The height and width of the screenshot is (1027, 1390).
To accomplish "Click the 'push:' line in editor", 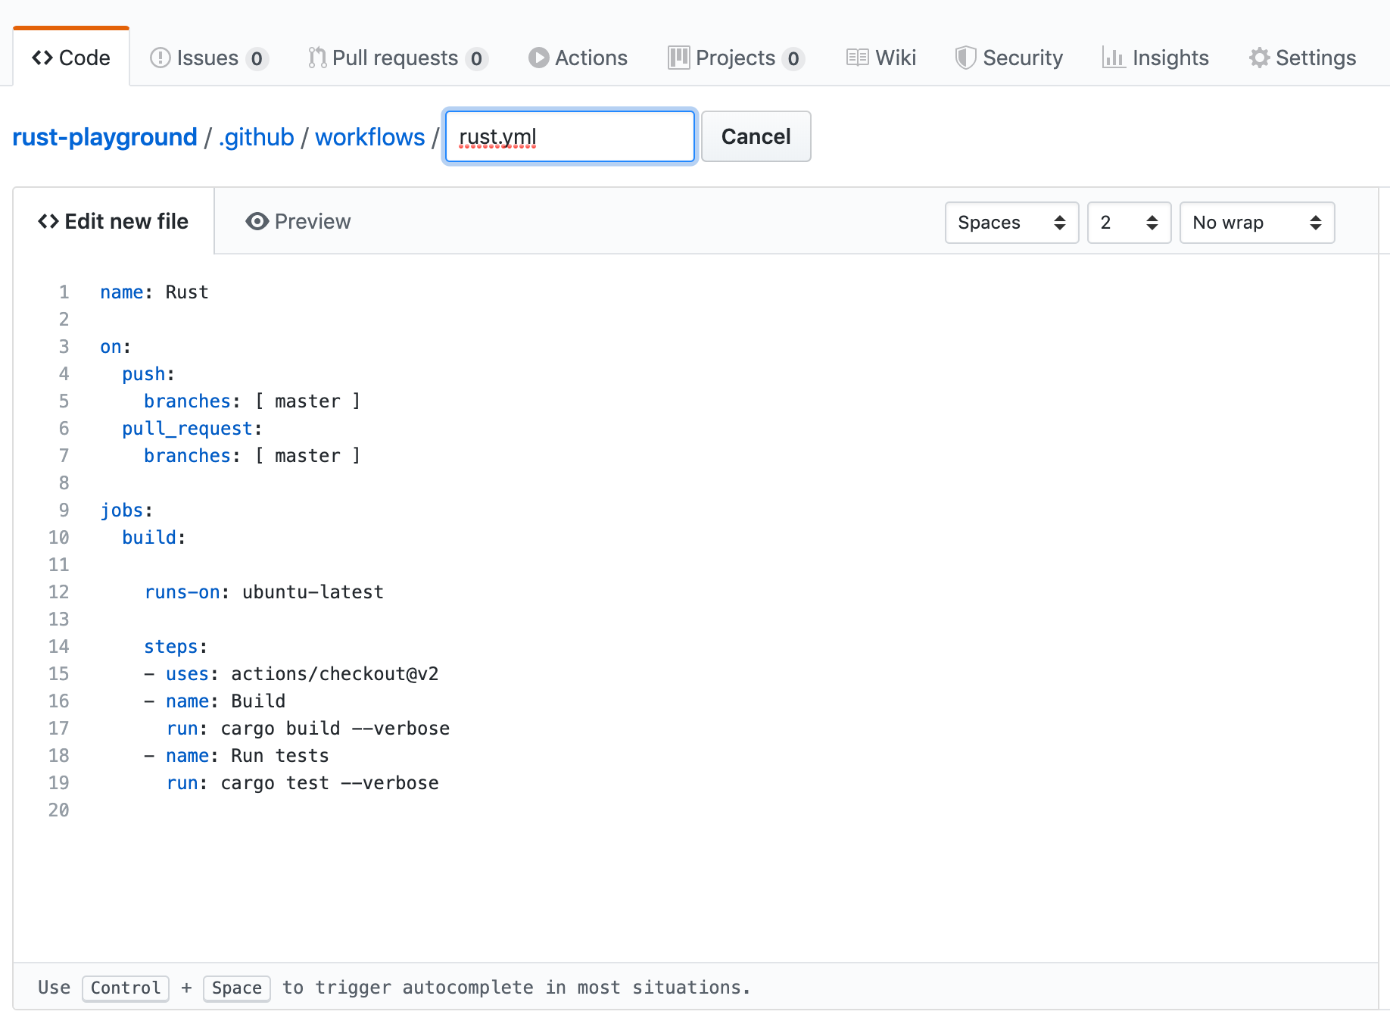I will coord(148,374).
